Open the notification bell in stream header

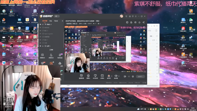139,22
